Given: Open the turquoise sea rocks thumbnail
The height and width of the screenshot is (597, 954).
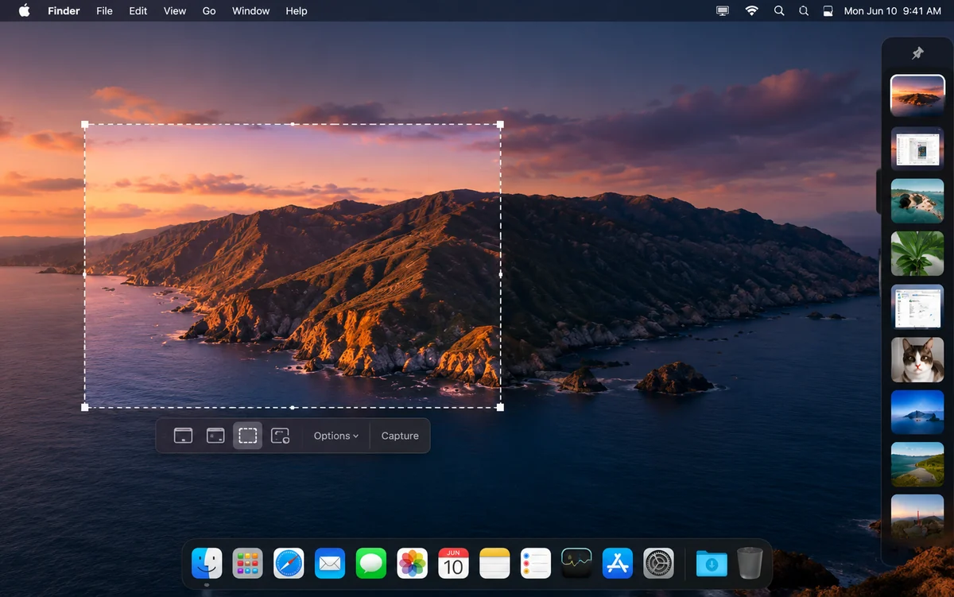Looking at the screenshot, I should (x=917, y=200).
